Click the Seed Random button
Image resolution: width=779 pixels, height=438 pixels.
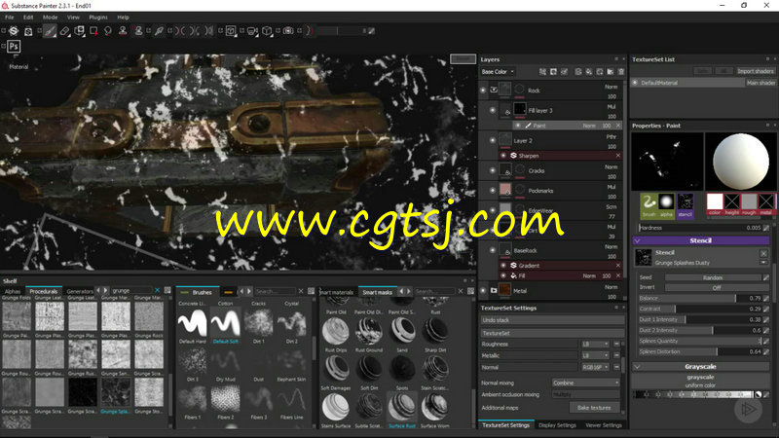coord(713,277)
